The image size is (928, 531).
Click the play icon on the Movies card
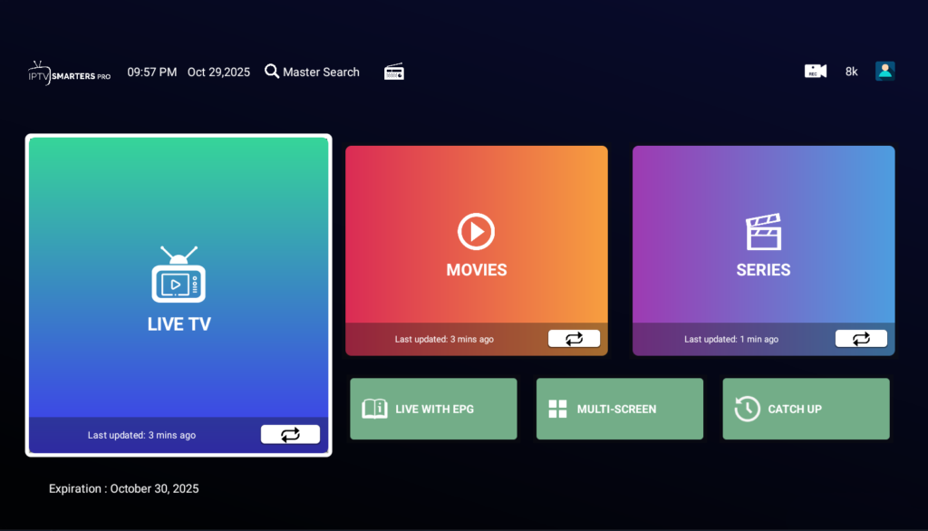click(476, 231)
